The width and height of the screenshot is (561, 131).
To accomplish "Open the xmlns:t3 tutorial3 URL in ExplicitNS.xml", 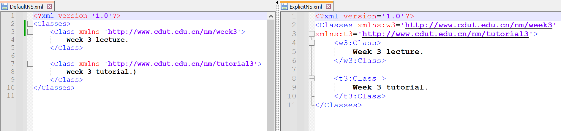I will coord(445,34).
